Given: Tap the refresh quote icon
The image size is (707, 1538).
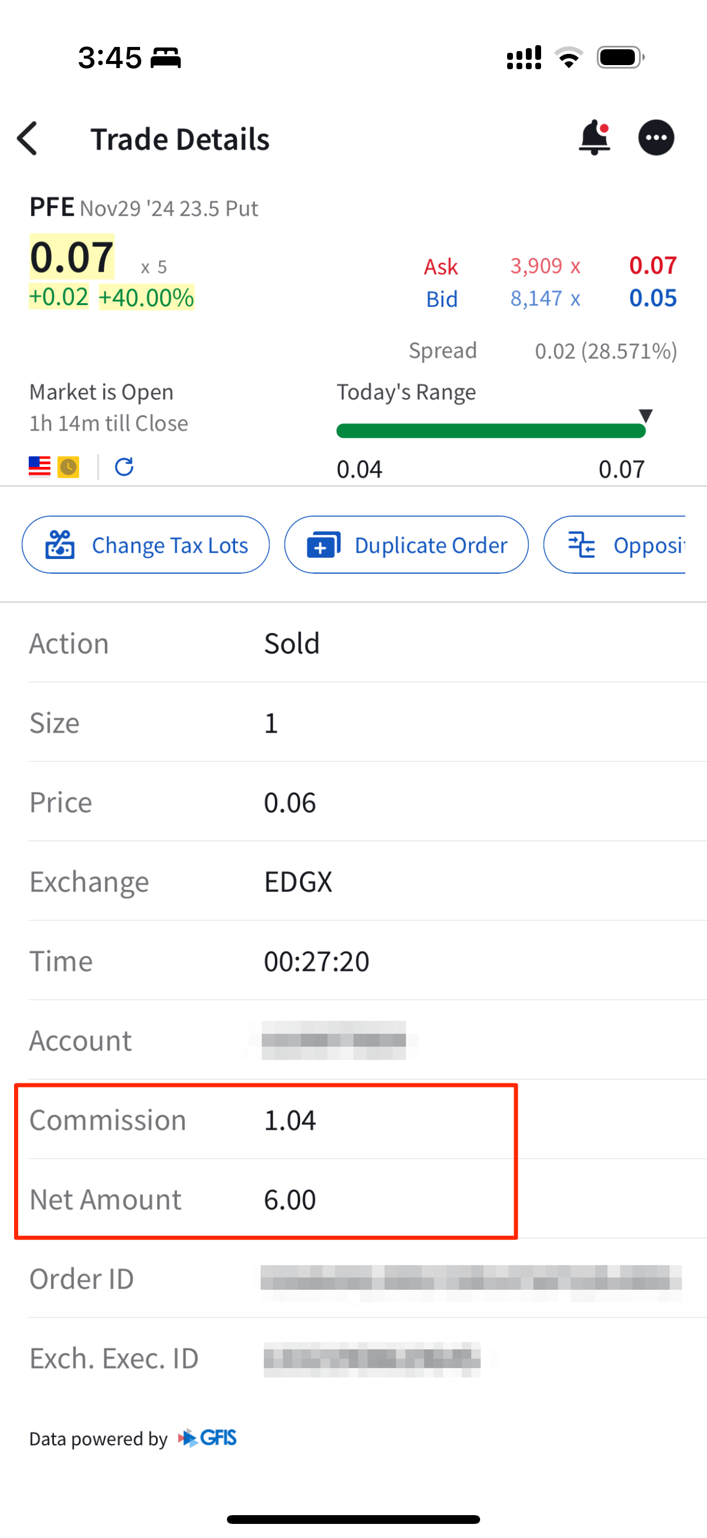Looking at the screenshot, I should 124,467.
